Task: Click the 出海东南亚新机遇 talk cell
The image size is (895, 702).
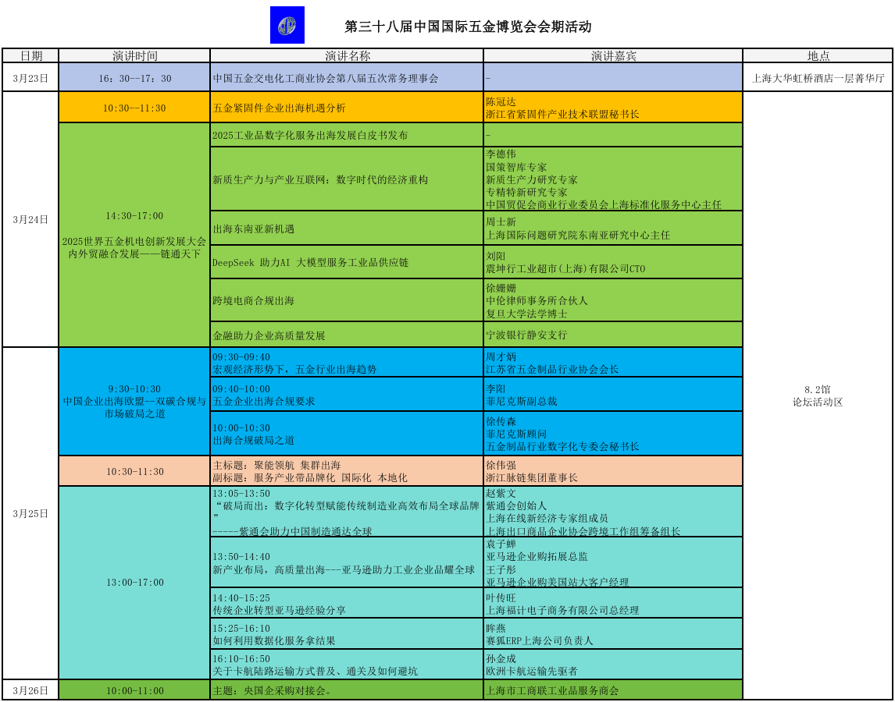Action: coord(347,228)
